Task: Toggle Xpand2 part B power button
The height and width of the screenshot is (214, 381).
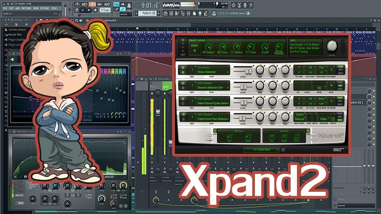Action: point(183,83)
